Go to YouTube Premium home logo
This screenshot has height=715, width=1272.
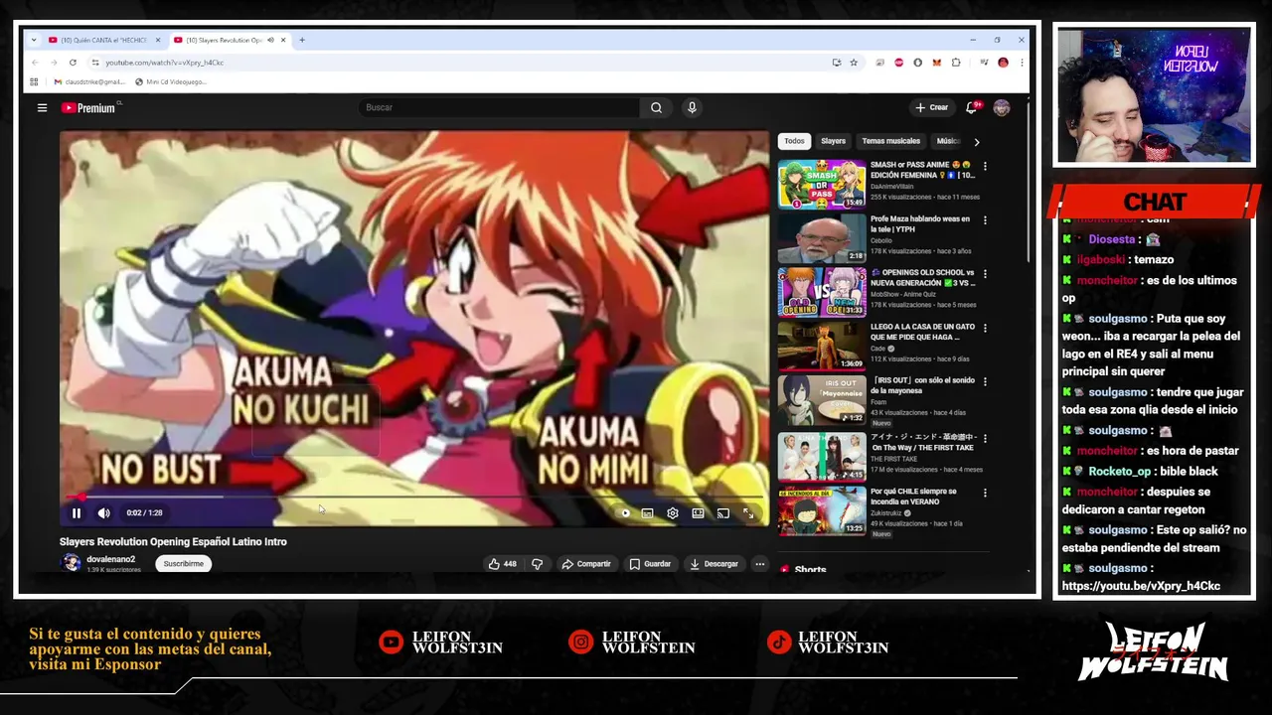[90, 107]
